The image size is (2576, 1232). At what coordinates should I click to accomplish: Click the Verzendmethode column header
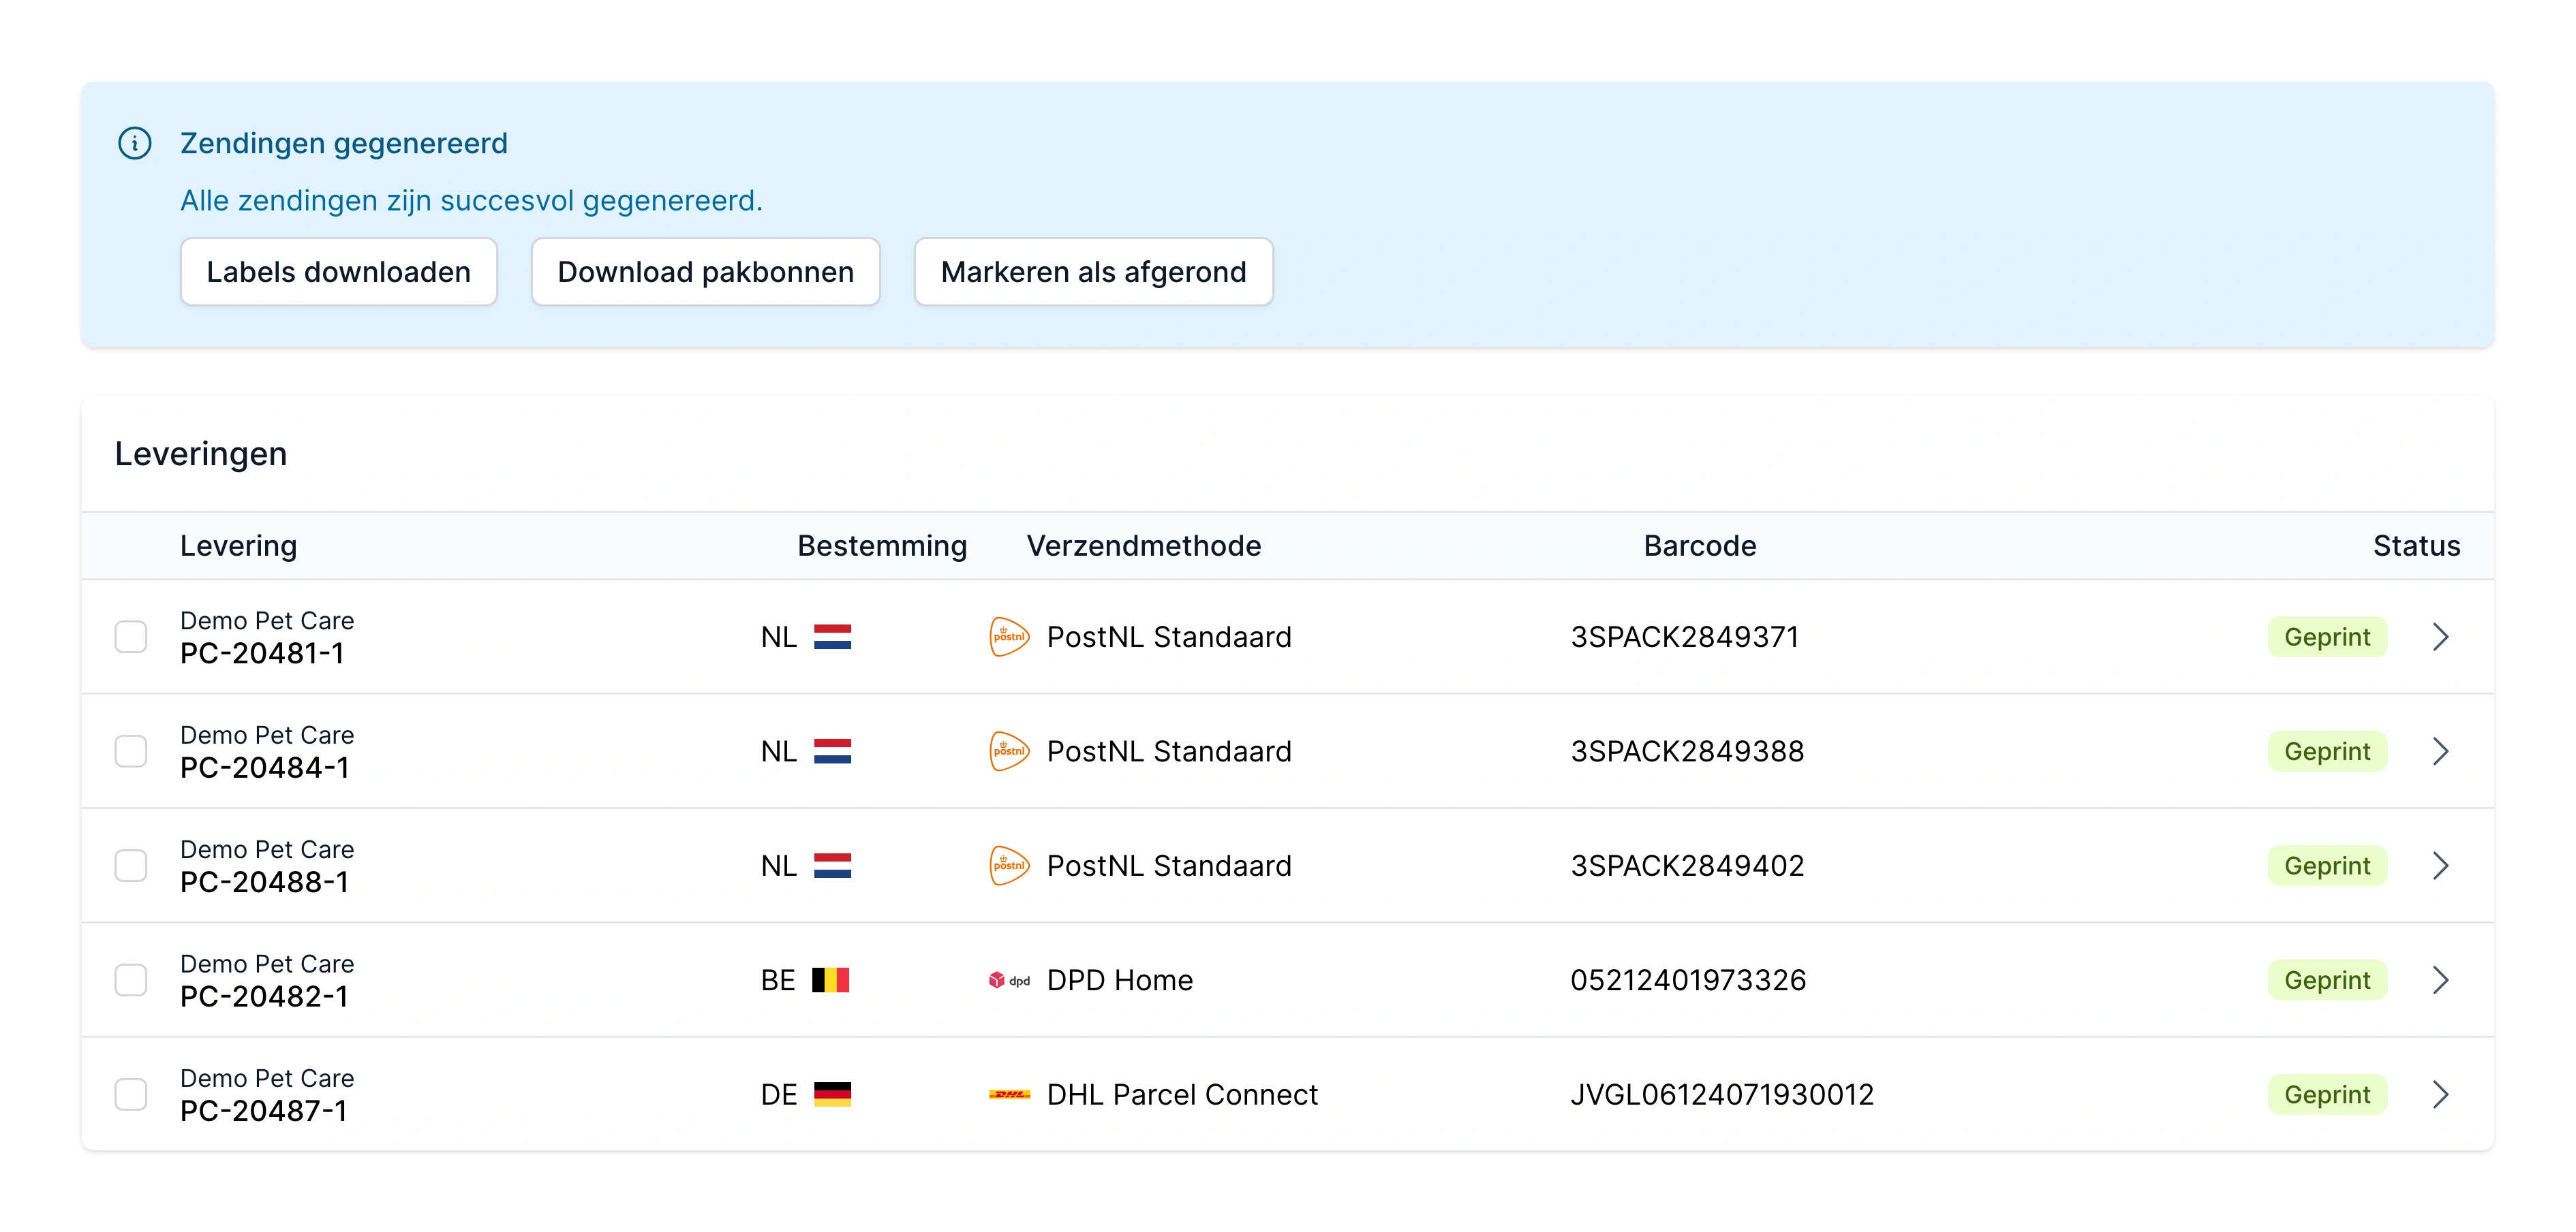[x=1144, y=546]
